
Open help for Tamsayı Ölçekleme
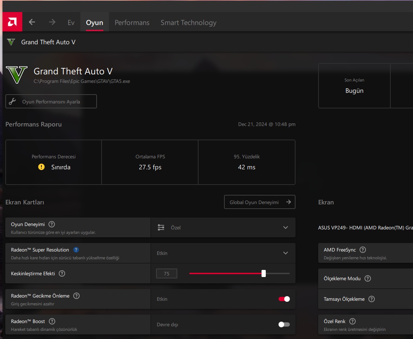pyautogui.click(x=372, y=299)
